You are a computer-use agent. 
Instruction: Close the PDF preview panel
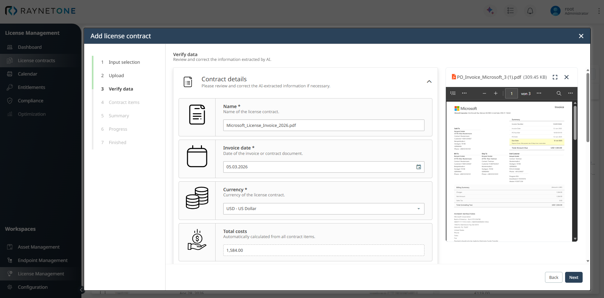click(x=566, y=77)
